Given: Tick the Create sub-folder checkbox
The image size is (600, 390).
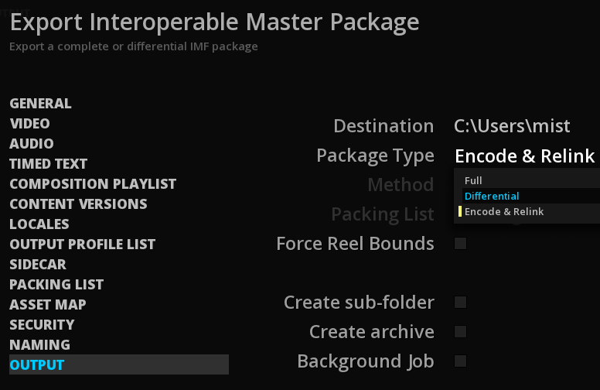Looking at the screenshot, I should click(x=460, y=303).
